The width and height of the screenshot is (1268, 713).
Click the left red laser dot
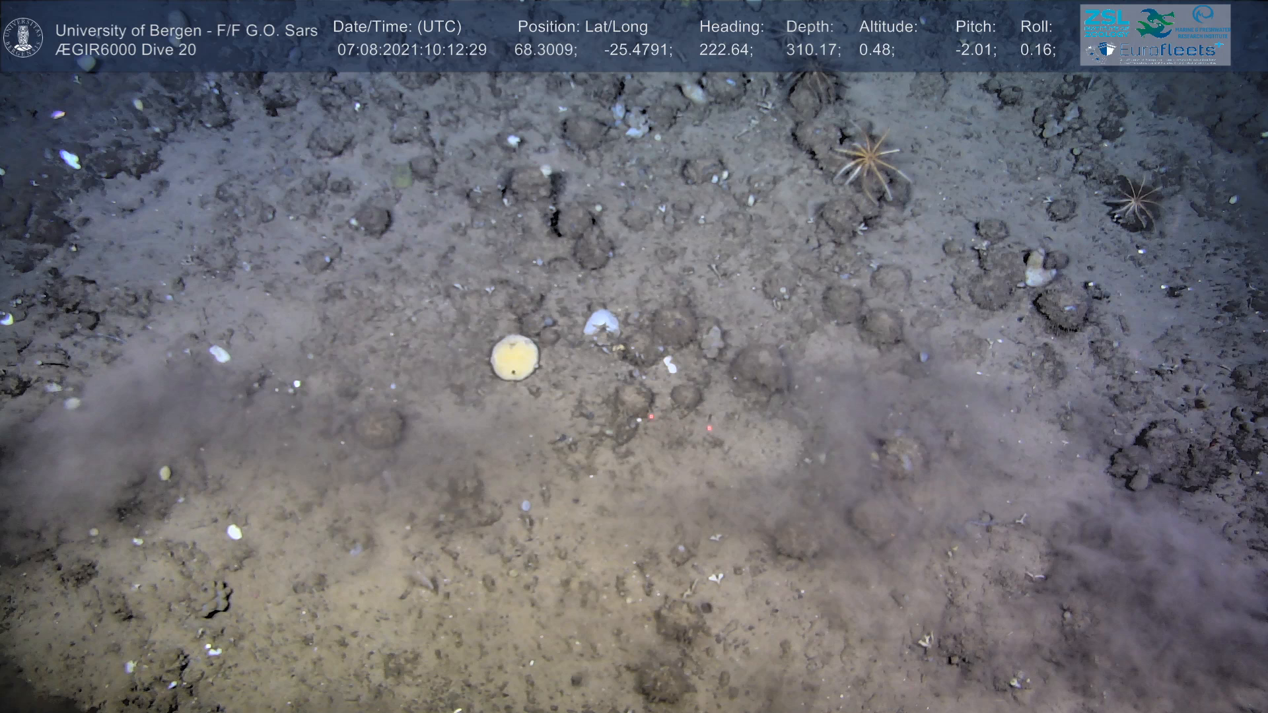pos(651,417)
